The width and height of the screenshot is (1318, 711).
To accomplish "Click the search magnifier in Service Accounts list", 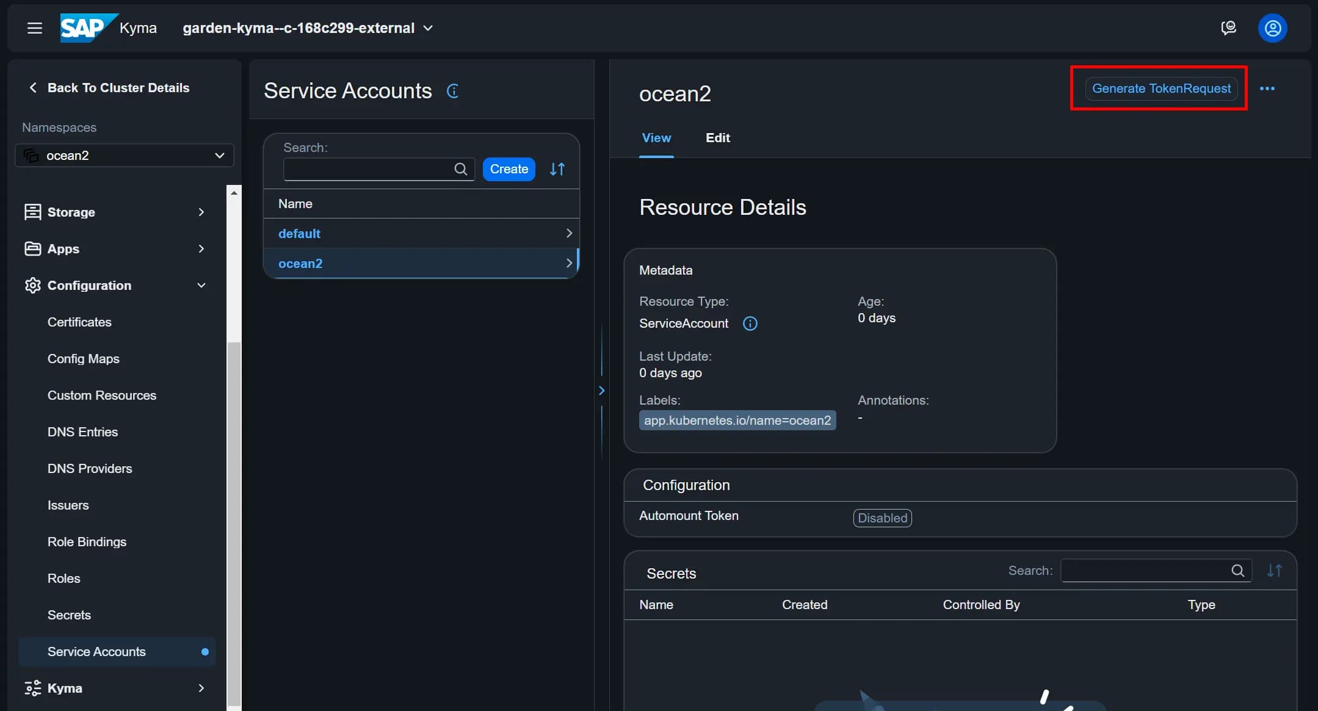I will [461, 169].
